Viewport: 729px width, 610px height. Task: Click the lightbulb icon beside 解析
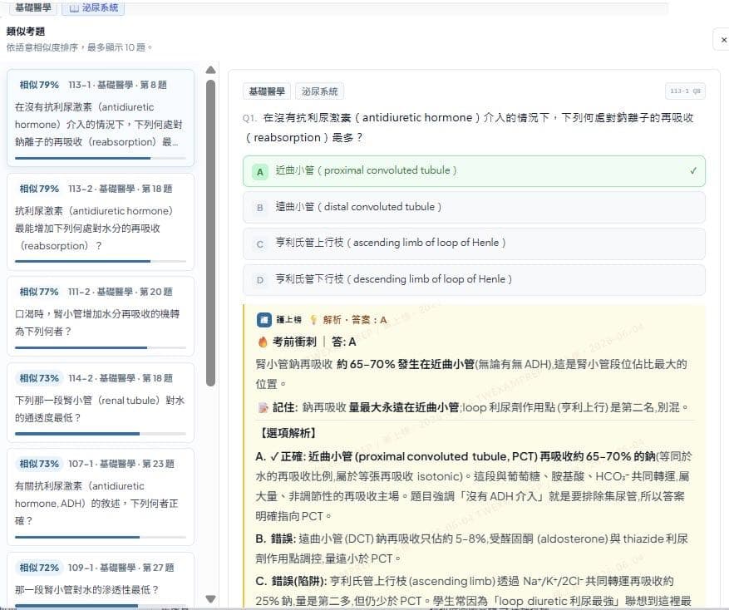314,320
